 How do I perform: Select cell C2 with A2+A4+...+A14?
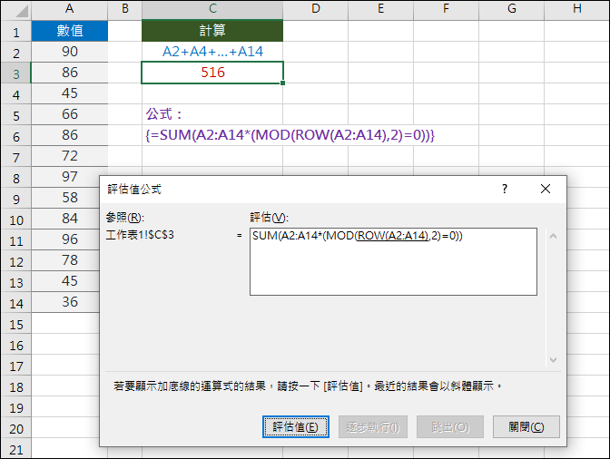click(x=212, y=52)
